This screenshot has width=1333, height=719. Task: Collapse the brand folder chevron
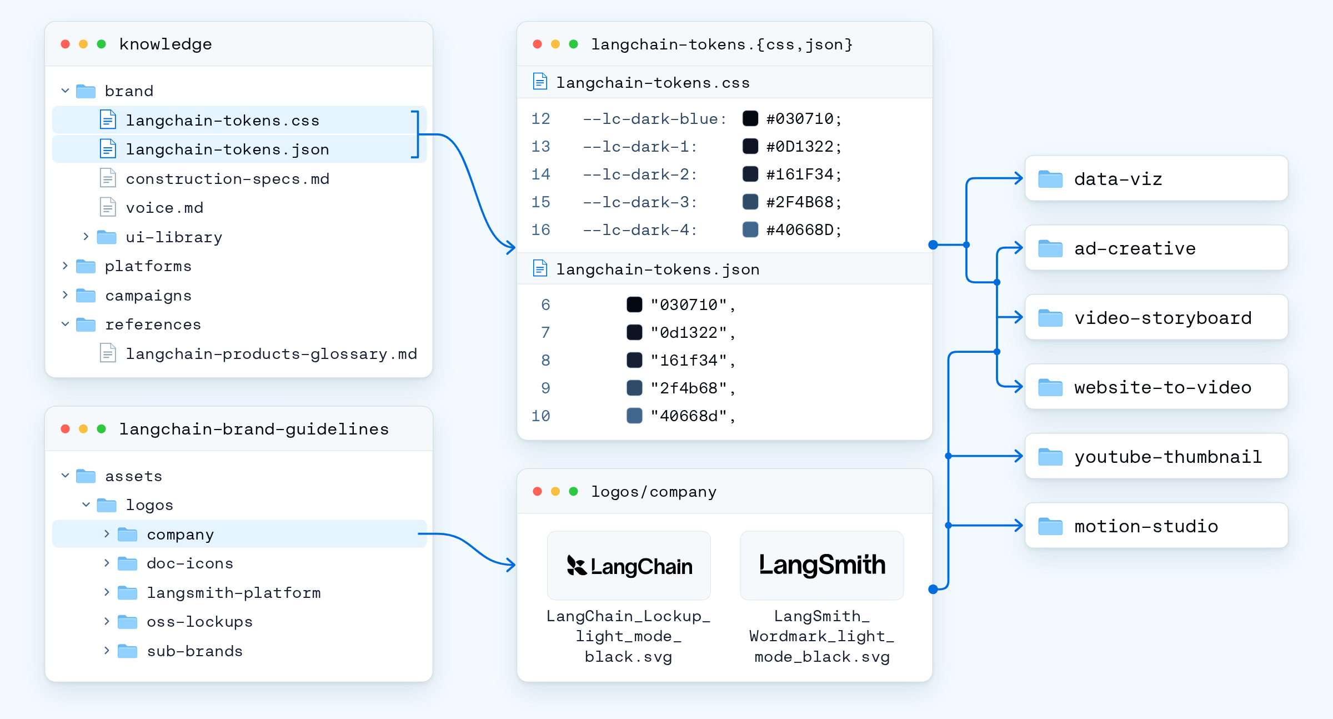(x=65, y=91)
